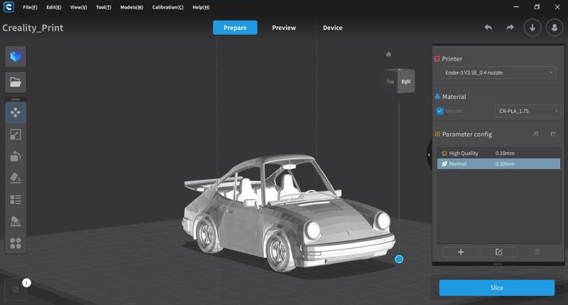Click the home view icon above cube
The width and height of the screenshot is (568, 305).
pos(388,54)
